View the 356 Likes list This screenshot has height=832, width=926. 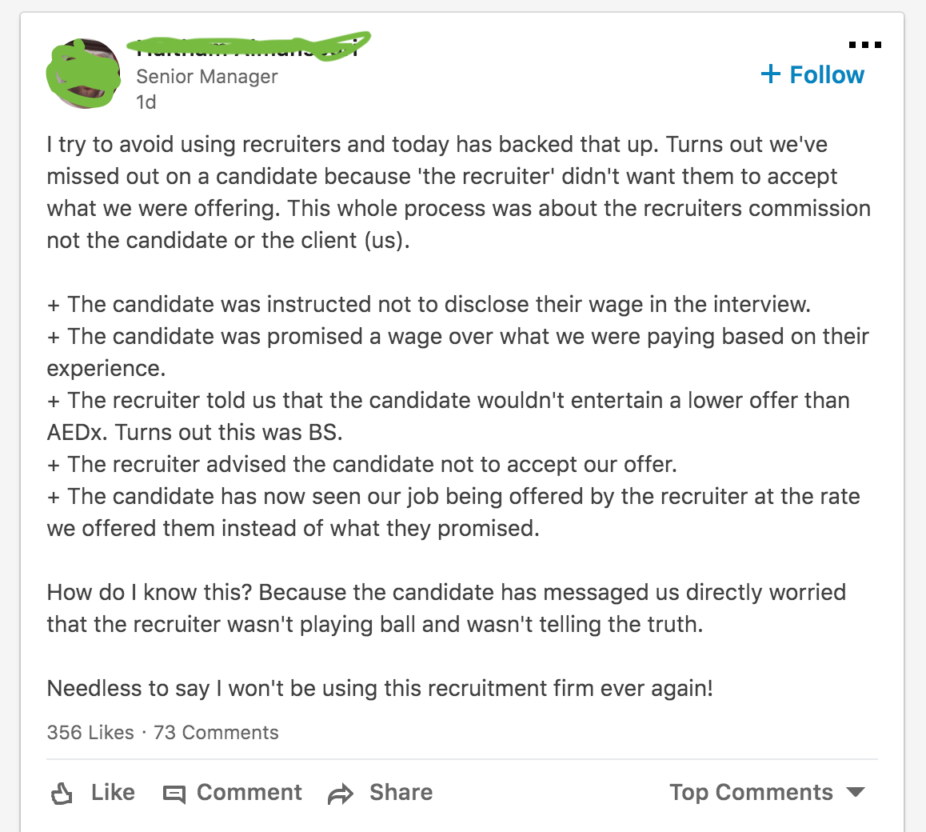(x=90, y=732)
